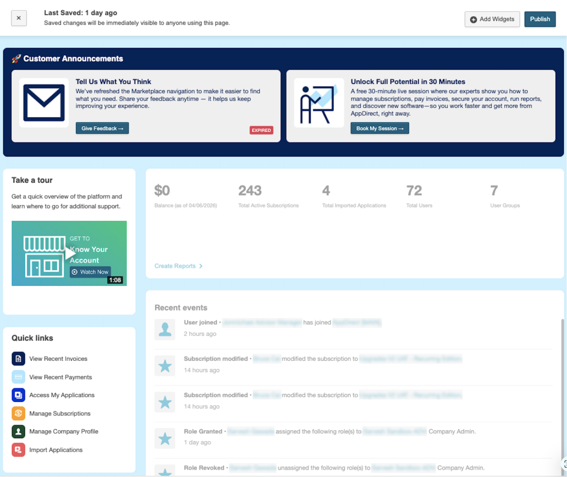Screen dimensions: 567x477
Task: Click the Import Applications red icon
Action: 18,450
